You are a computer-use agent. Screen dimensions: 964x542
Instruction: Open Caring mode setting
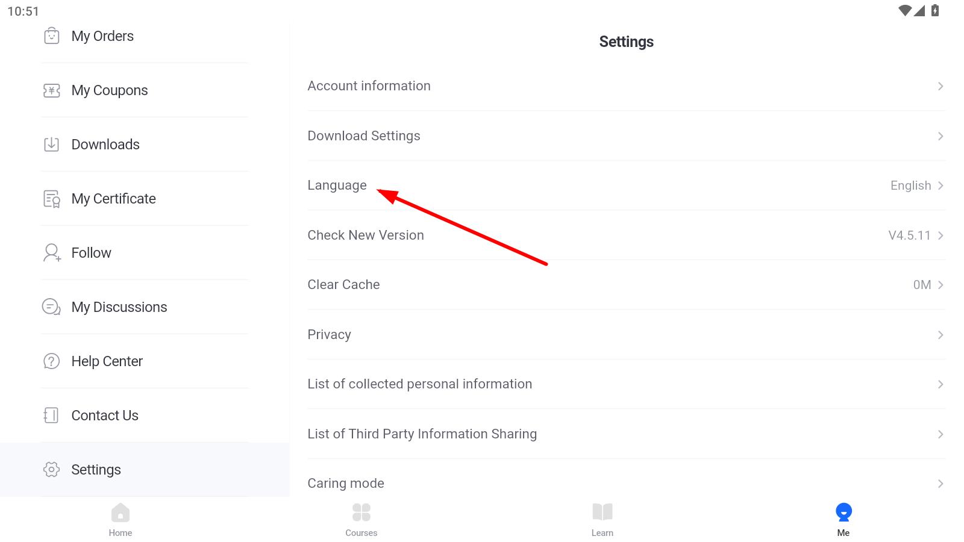(x=626, y=484)
